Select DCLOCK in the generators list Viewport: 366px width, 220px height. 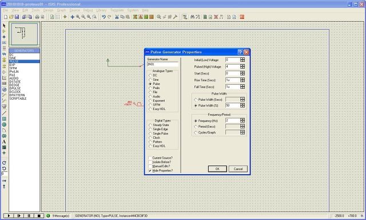tap(15, 92)
